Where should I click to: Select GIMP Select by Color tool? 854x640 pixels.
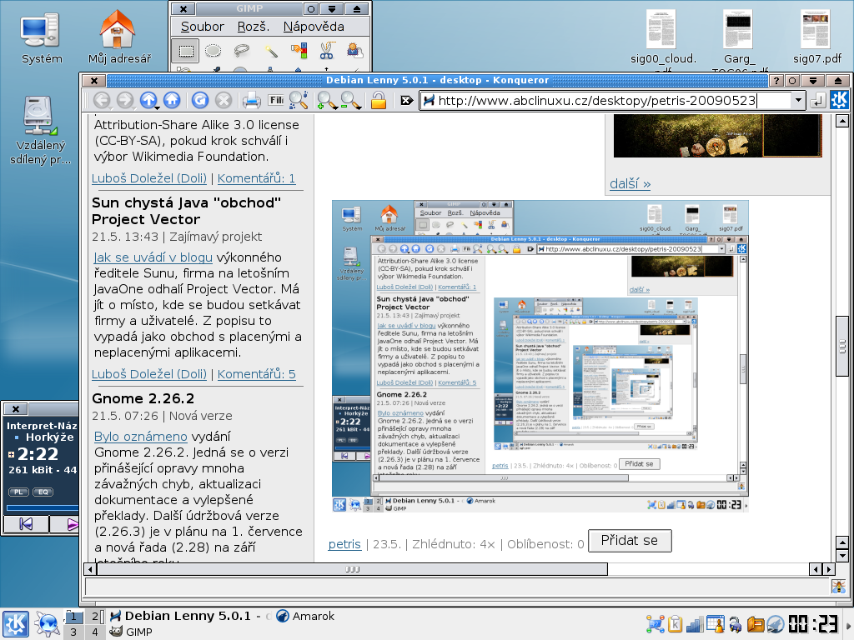299,51
